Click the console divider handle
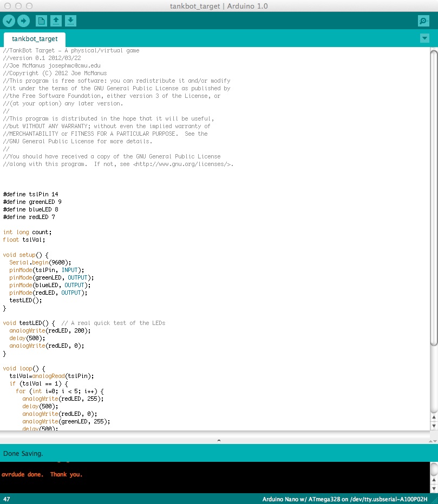 (219, 441)
